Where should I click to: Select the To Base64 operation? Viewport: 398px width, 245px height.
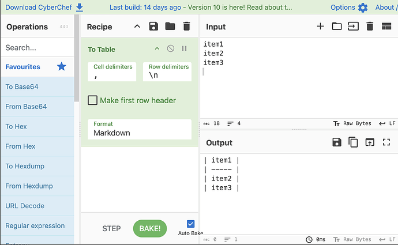(37, 86)
